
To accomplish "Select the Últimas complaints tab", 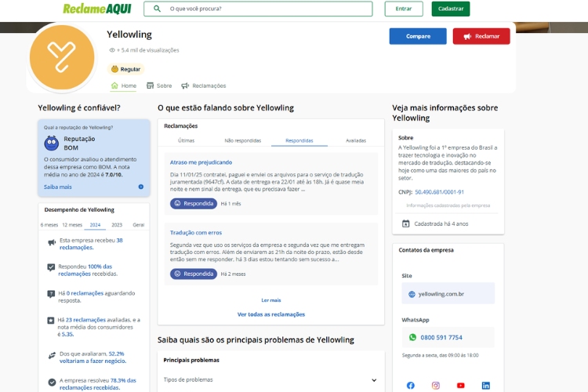I will pyautogui.click(x=186, y=140).
